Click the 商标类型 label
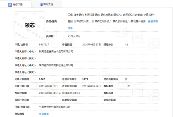Image resolution: width=173 pixels, height=117 pixels. click(x=108, y=86)
